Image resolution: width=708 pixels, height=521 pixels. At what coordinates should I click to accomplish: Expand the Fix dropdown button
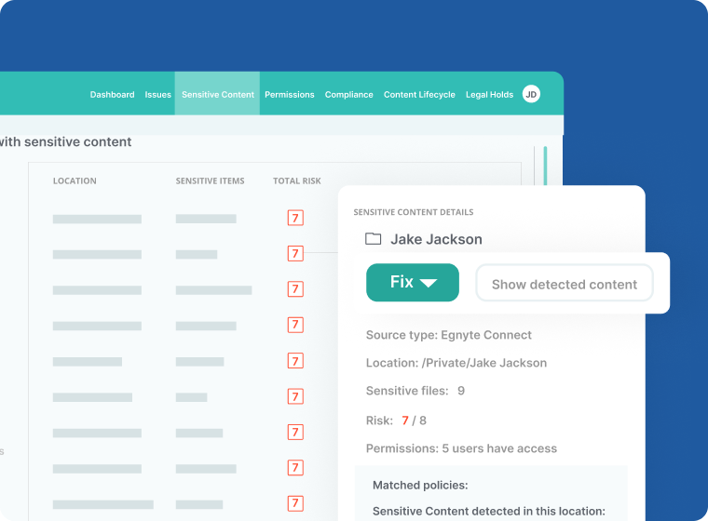point(413,283)
